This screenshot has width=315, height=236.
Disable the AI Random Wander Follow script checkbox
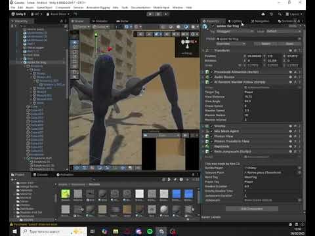pos(211,82)
